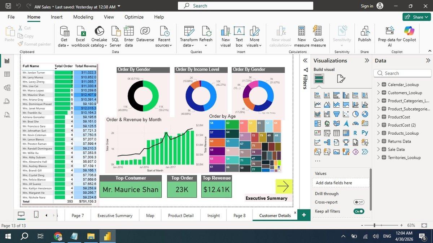Switch to the Executive Summary page tab
Viewport: 433px width, 243px height.
tap(115, 216)
